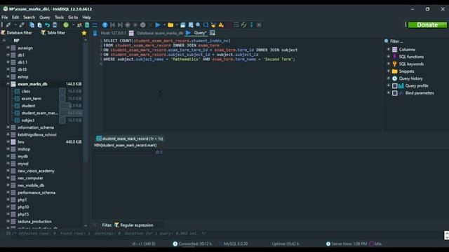This screenshot has width=449, height=252.
Task: Open the Help menu
Action: tap(86, 17)
